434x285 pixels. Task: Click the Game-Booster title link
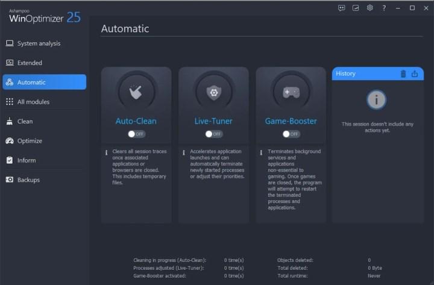point(291,121)
